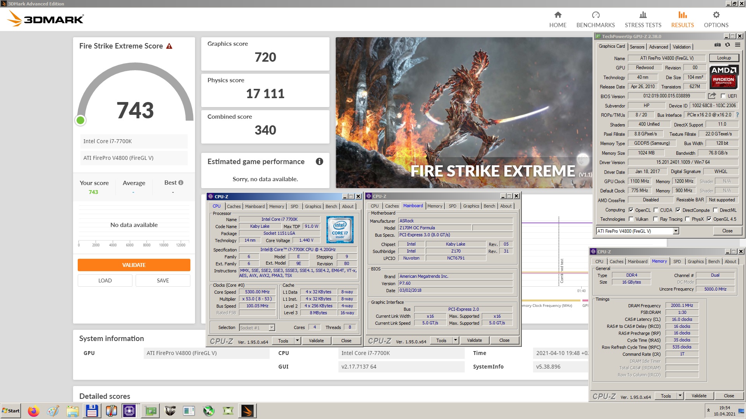This screenshot has height=419, width=746.
Task: Toggle the OpenCL checkbox
Action: click(631, 210)
